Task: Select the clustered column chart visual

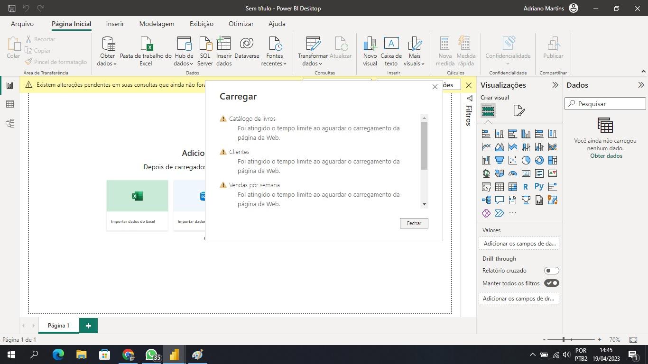Action: click(x=526, y=134)
